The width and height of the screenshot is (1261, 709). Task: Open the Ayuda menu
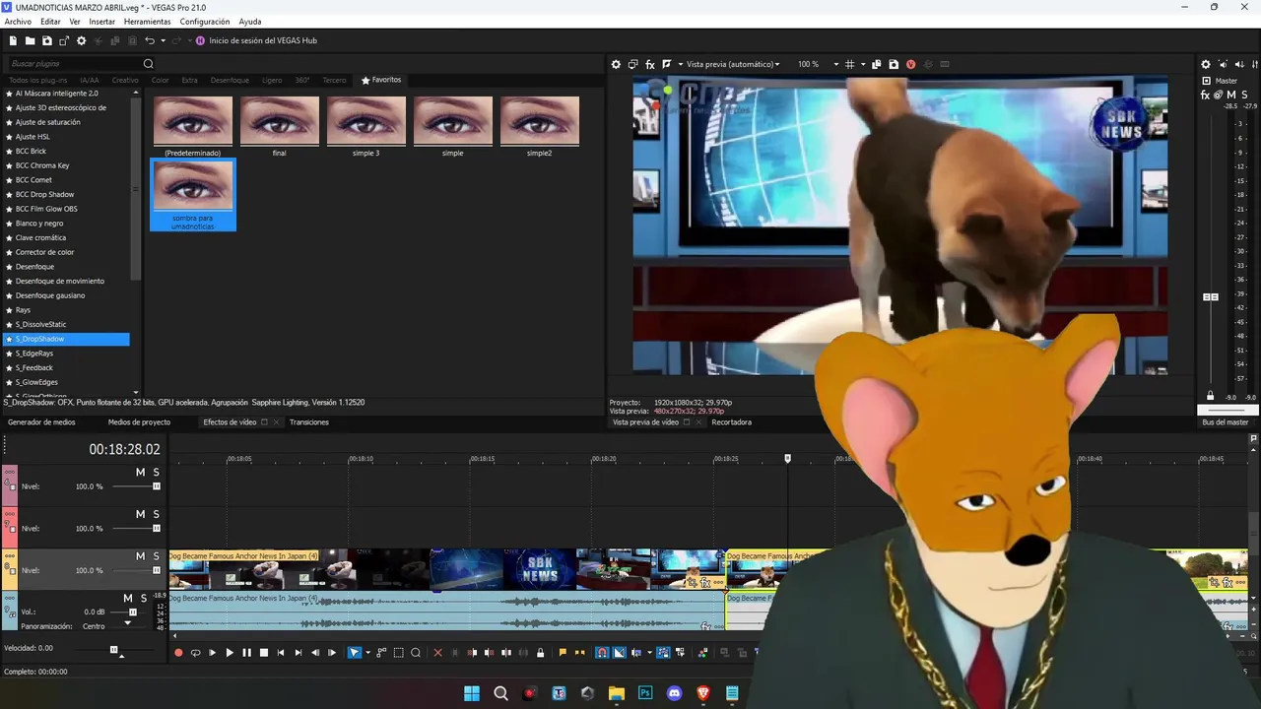pyautogui.click(x=250, y=22)
